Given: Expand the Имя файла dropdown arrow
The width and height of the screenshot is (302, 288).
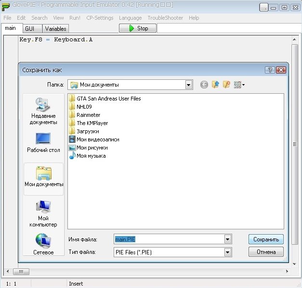Looking at the screenshot, I should [x=227, y=239].
